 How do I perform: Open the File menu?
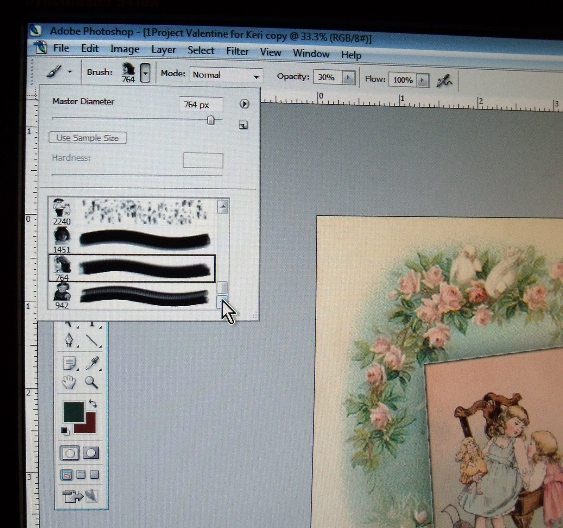61,48
